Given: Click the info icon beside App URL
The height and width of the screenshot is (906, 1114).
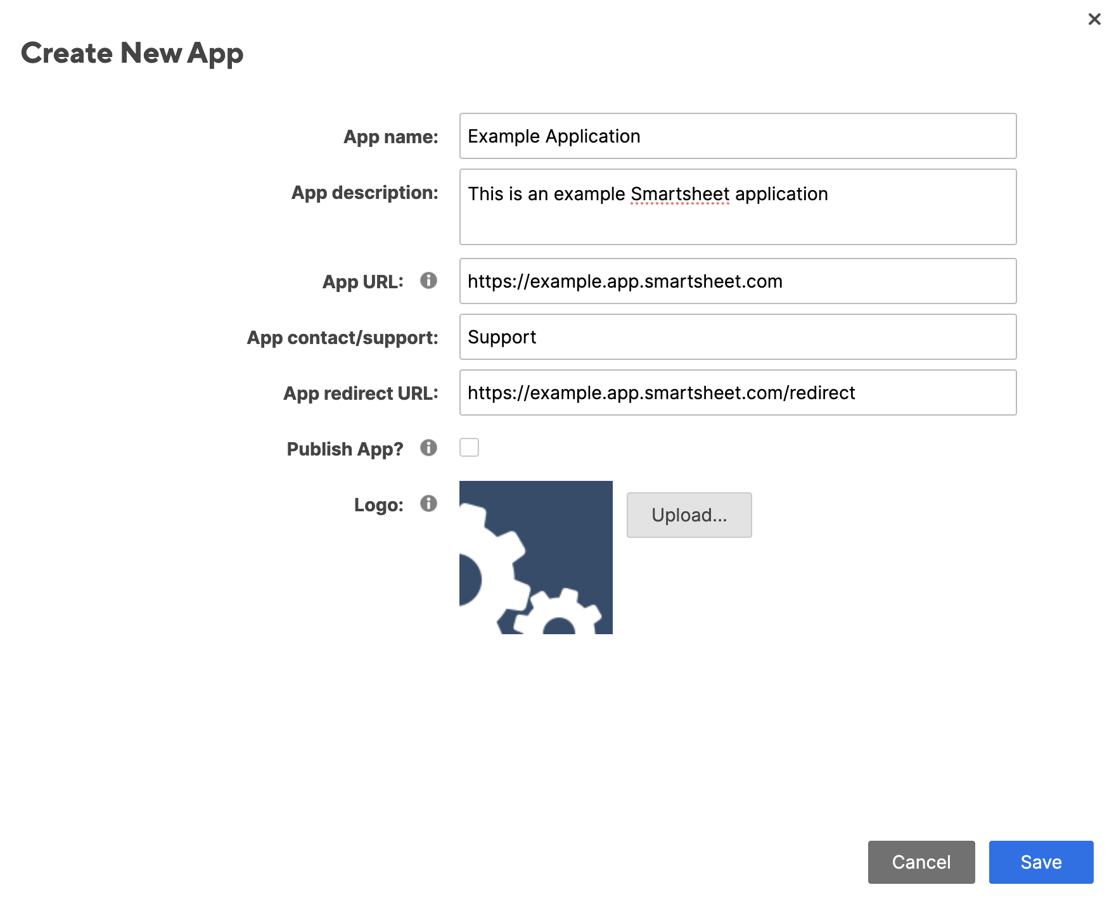Looking at the screenshot, I should click(x=428, y=281).
